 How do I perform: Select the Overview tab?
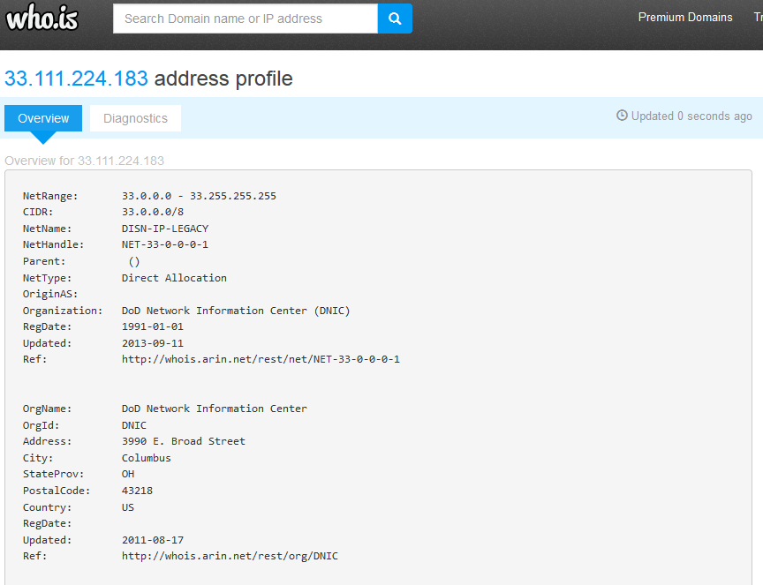click(x=43, y=118)
